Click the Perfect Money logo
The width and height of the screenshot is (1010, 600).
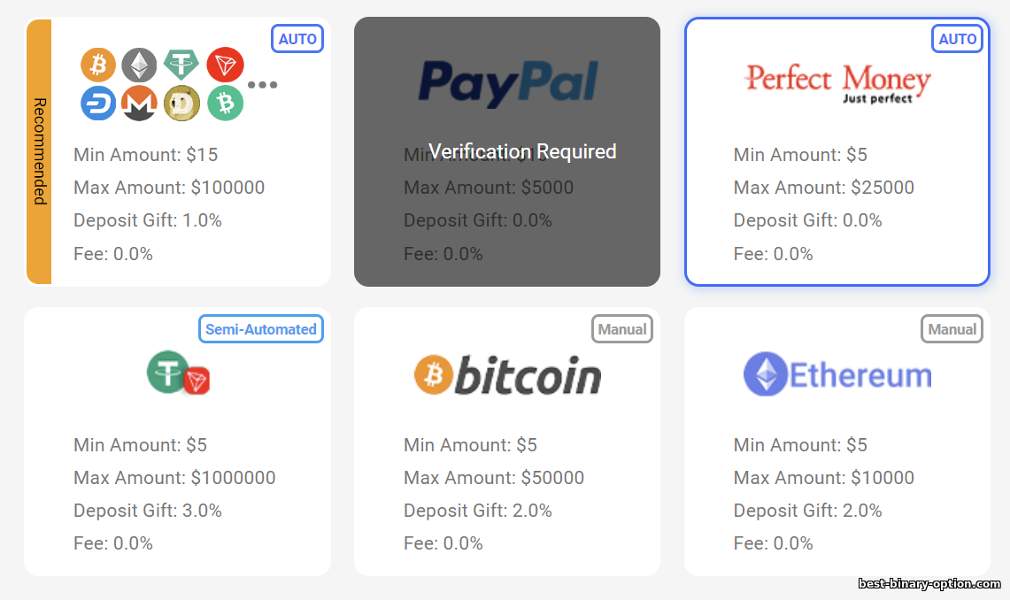click(x=837, y=82)
